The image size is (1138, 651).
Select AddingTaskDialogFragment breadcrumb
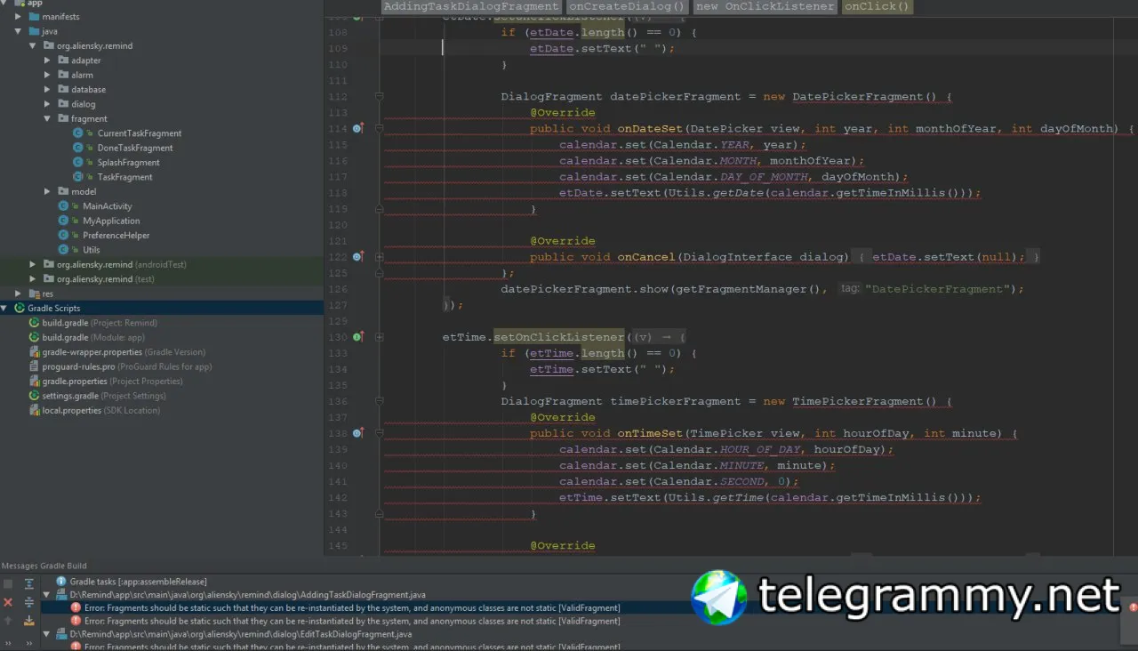coord(471,7)
